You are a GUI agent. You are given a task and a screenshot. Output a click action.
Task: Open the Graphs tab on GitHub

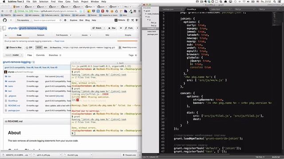(128, 35)
